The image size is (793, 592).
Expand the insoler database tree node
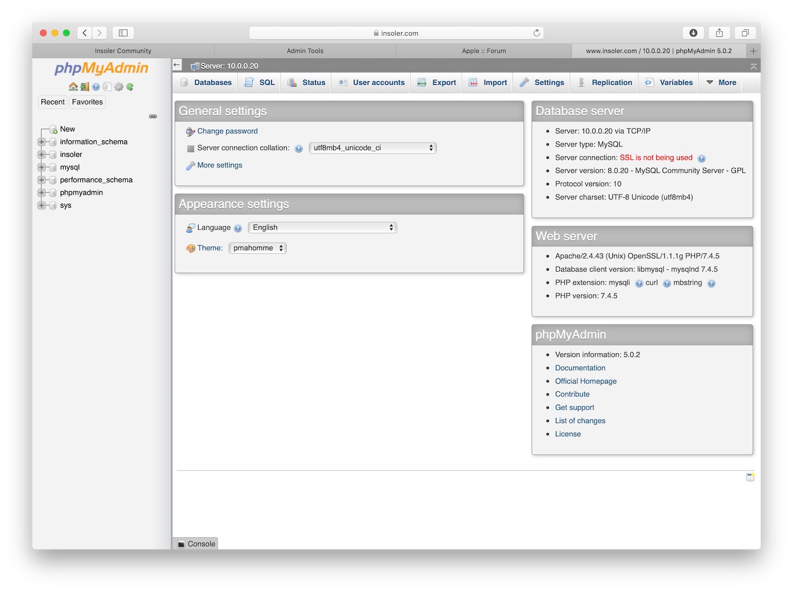pyautogui.click(x=42, y=155)
